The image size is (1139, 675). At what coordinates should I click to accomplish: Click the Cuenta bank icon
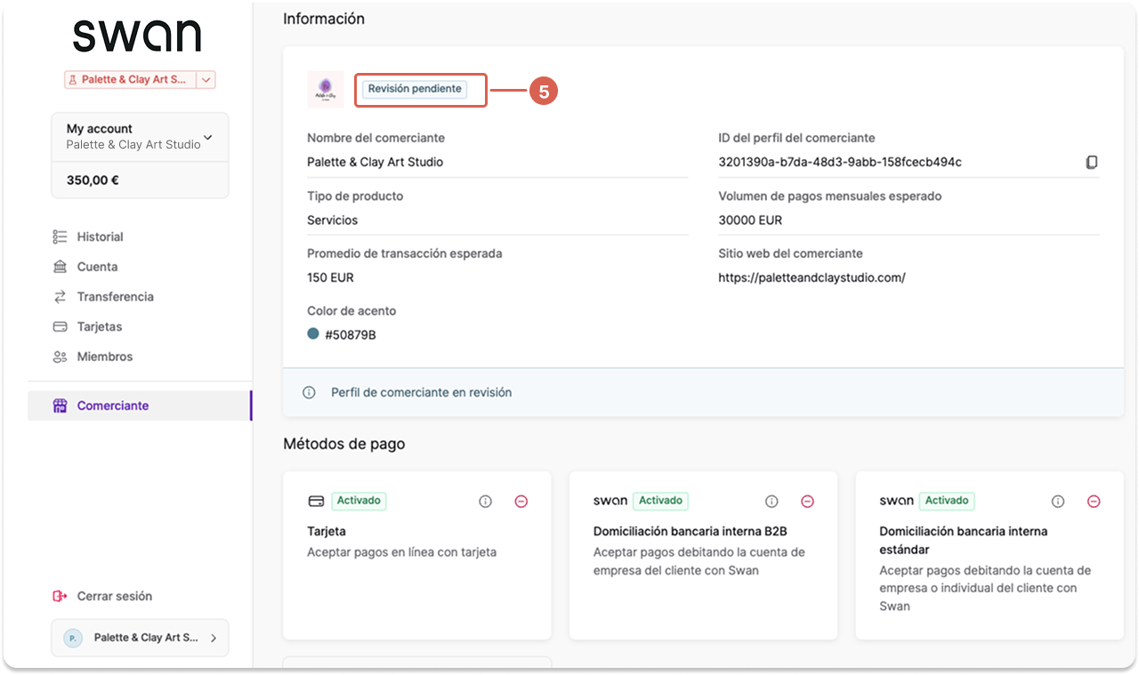tap(61, 267)
